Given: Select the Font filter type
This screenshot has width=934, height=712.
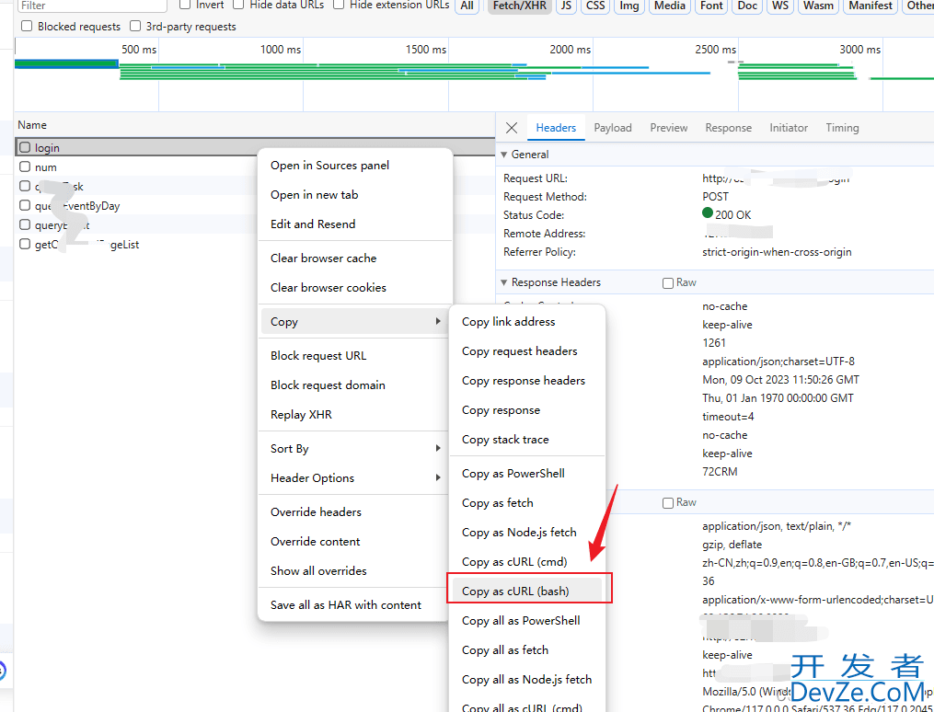Looking at the screenshot, I should pyautogui.click(x=711, y=6).
